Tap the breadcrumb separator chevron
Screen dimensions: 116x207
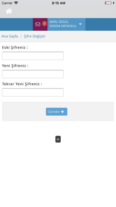(x=21, y=36)
